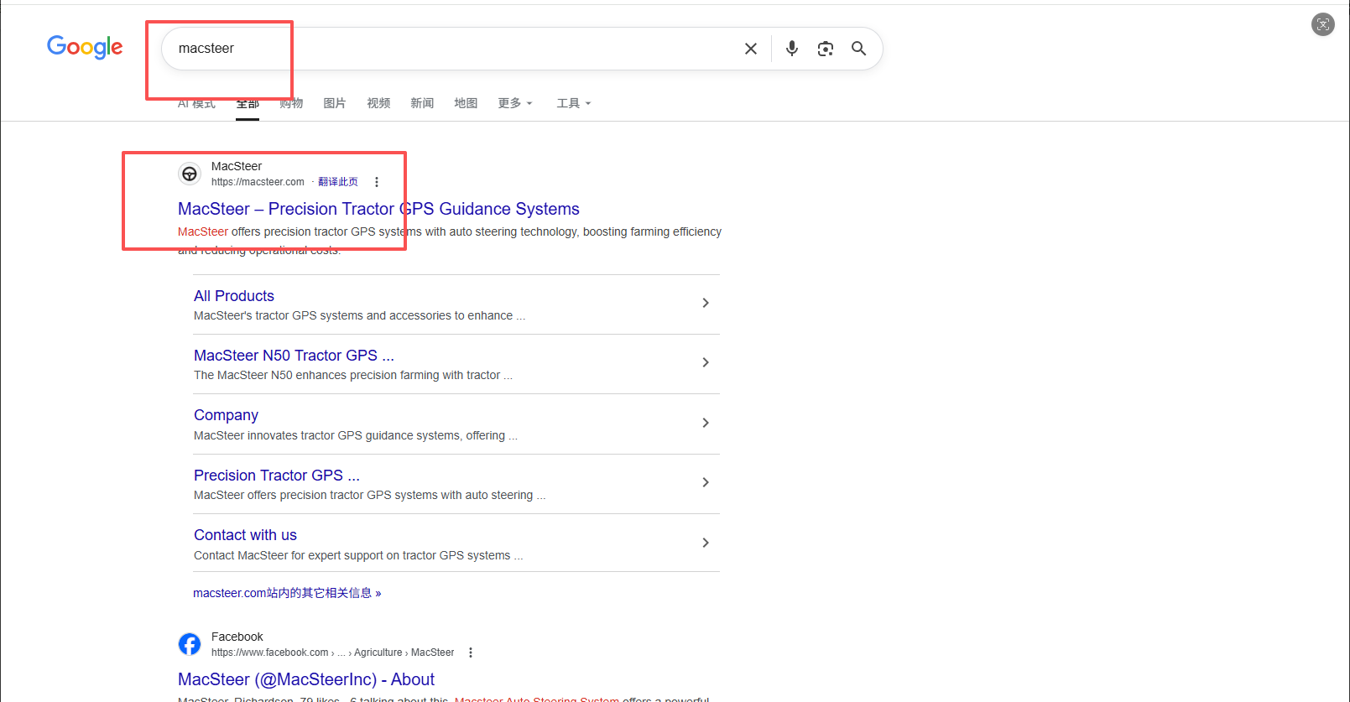The image size is (1350, 702).
Task: Open the Precision Tractor GPS sitelink
Action: 277,476
